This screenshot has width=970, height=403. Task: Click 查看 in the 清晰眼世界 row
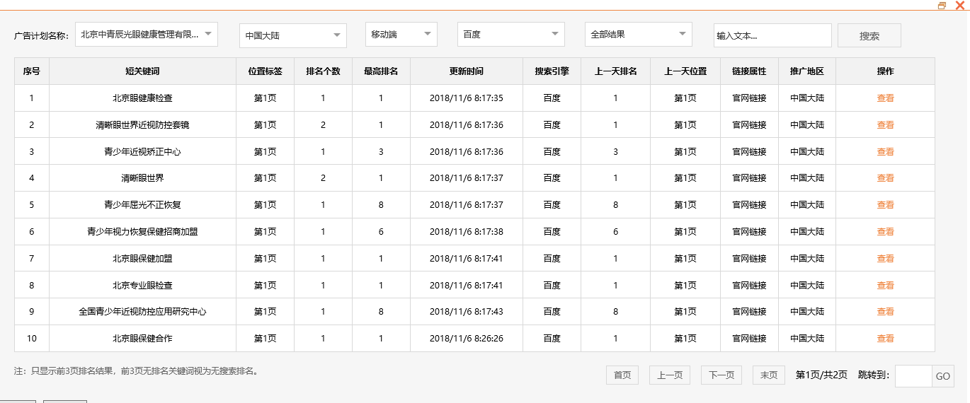click(885, 178)
